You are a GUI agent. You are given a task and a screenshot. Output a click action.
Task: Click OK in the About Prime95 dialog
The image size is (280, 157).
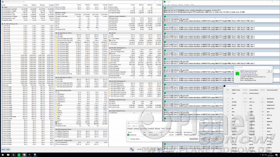(x=269, y=71)
